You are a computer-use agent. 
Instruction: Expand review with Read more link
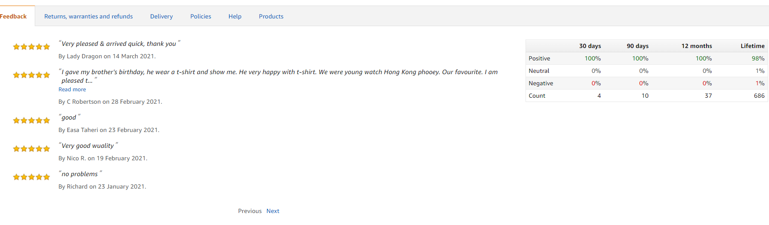(x=72, y=90)
